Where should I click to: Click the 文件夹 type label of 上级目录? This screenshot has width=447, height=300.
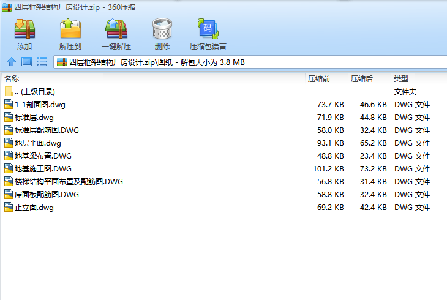405,92
